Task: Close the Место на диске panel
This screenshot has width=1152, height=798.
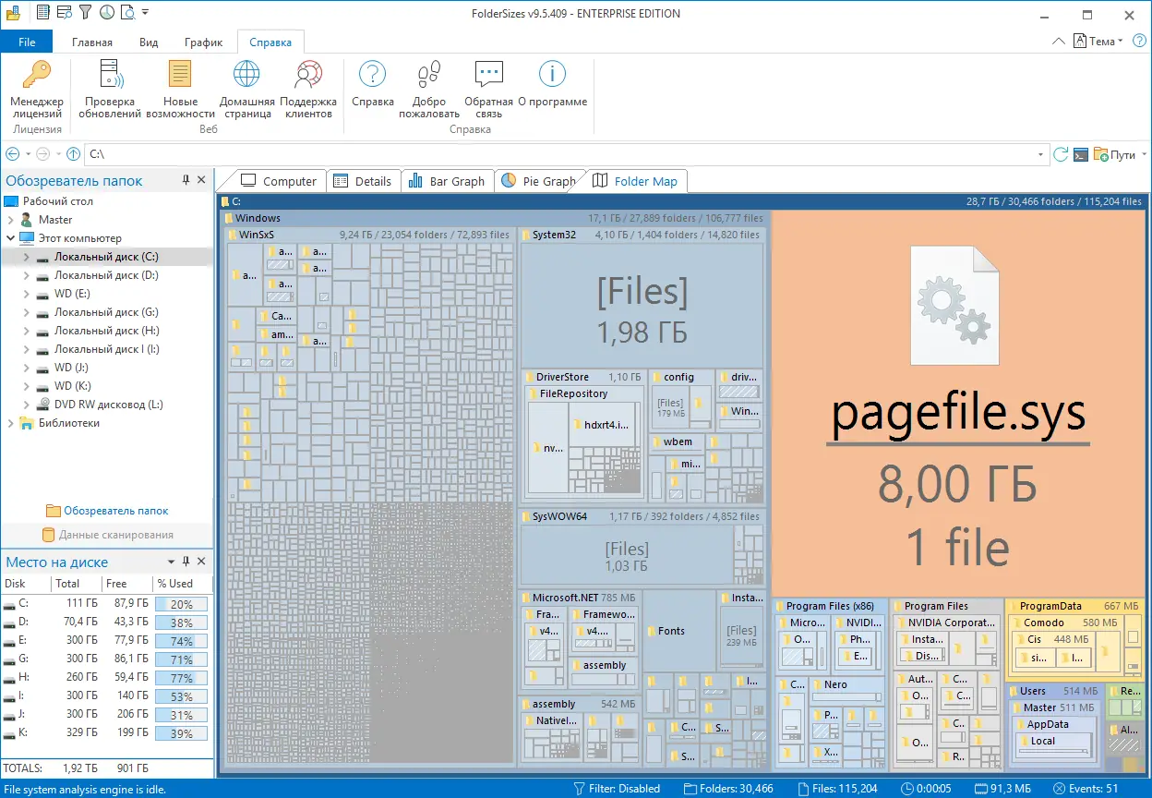Action: pyautogui.click(x=202, y=562)
